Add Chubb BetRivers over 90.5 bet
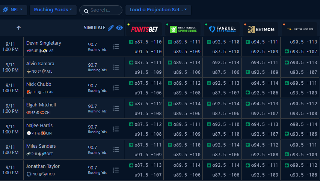This screenshot has width=320, height=181. coord(287,83)
